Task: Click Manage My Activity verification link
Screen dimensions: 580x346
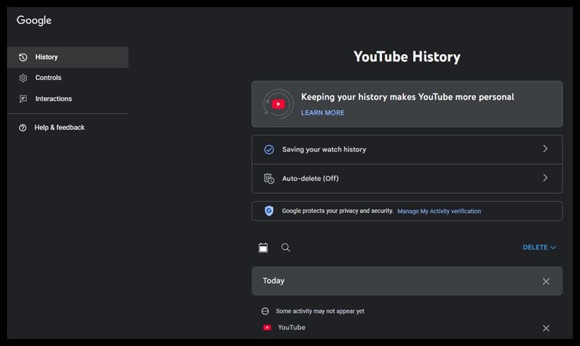Action: tap(439, 211)
